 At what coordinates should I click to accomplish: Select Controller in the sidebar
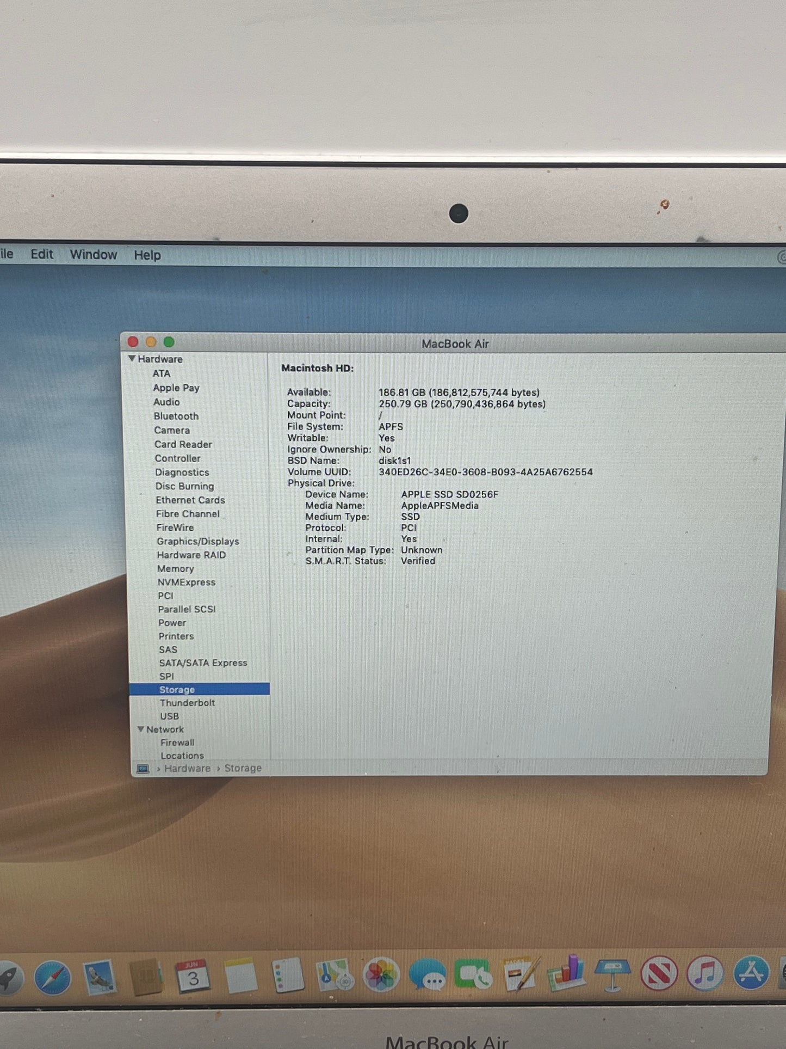point(178,458)
